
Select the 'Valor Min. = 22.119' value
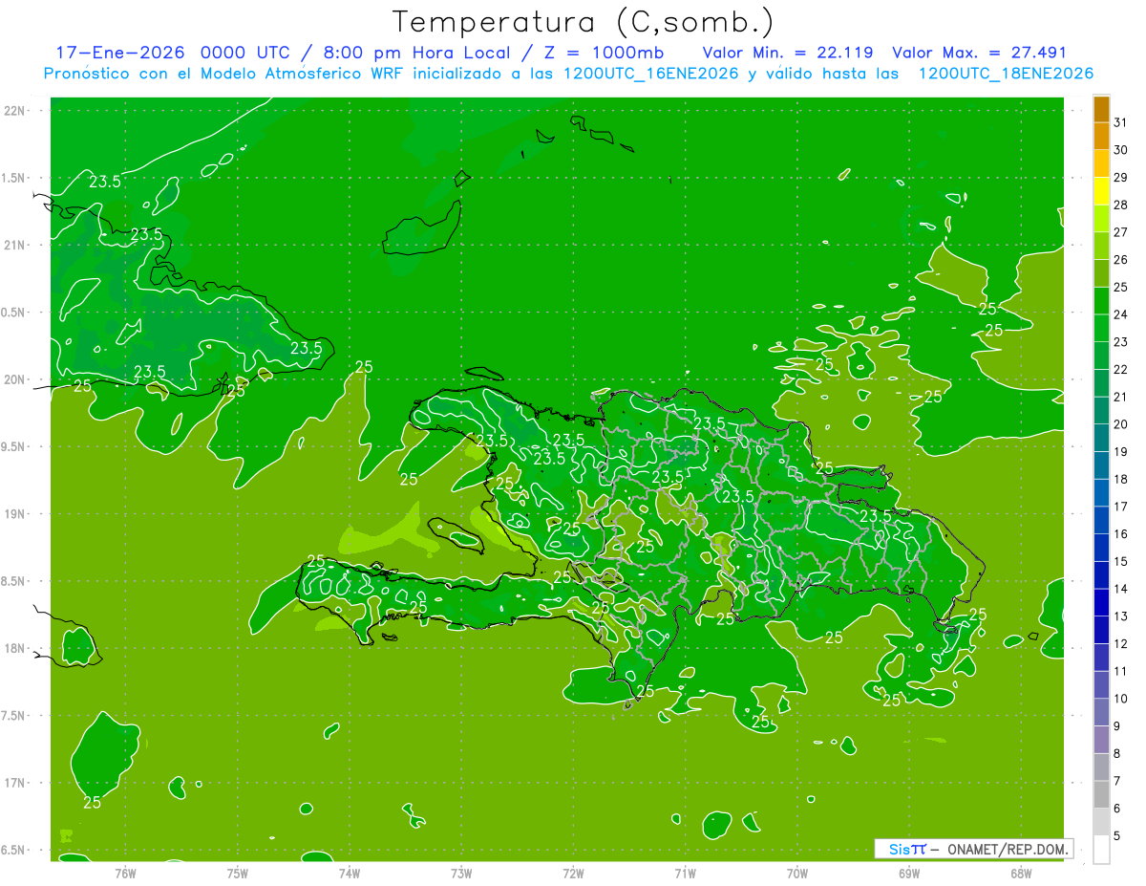tap(788, 53)
